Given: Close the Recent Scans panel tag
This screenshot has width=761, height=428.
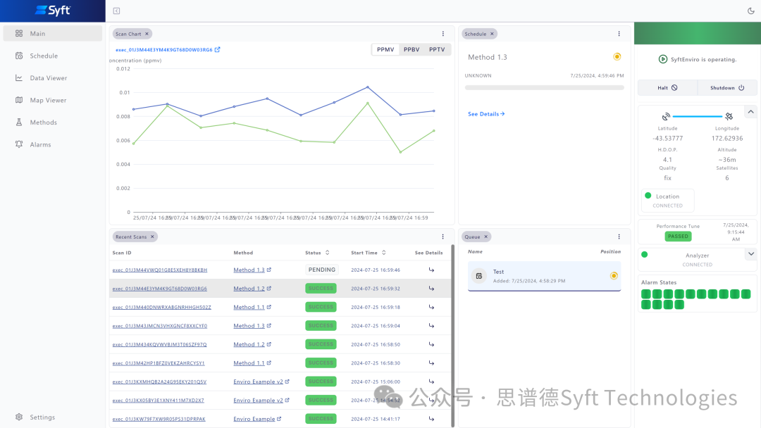Looking at the screenshot, I should (152, 237).
